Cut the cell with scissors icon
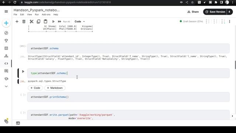This screenshot has width=236, height=133. coord(31,21)
